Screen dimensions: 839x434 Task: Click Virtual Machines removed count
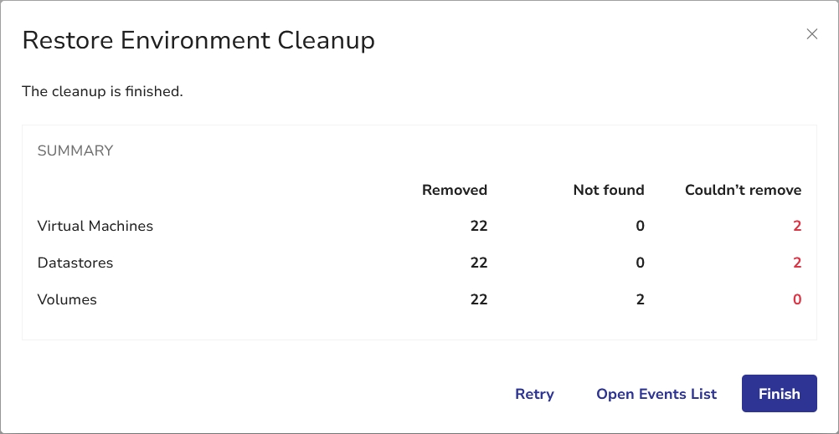[x=478, y=226]
